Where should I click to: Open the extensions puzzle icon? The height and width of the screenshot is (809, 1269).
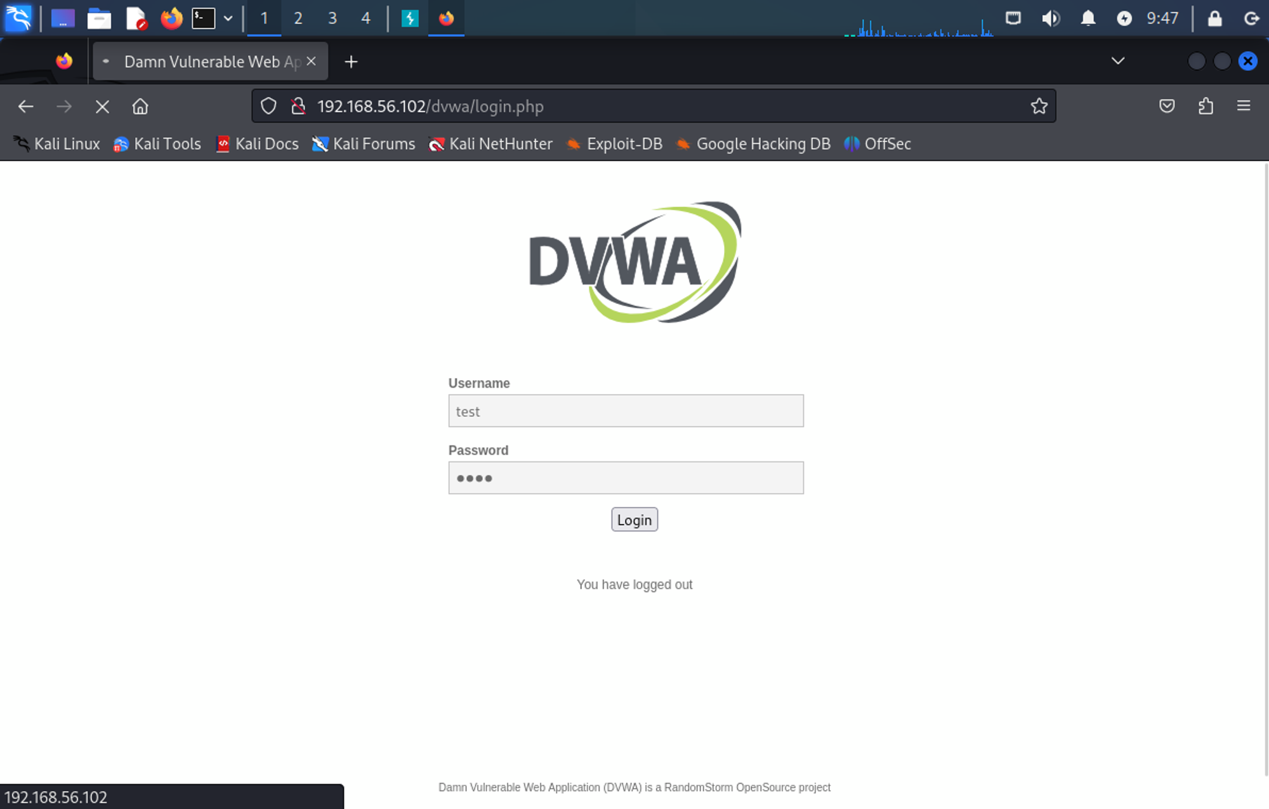[x=1206, y=106]
